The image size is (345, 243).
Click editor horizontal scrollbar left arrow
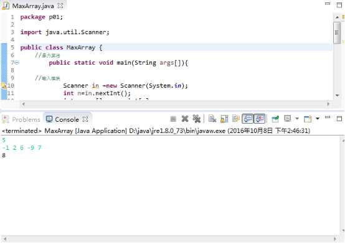click(23, 104)
